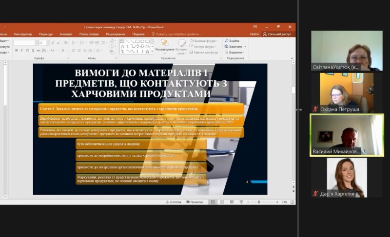Viewport: 390px width, 237px height.
Task: Open the Показ слайдів tab
Action: [x=89, y=34]
